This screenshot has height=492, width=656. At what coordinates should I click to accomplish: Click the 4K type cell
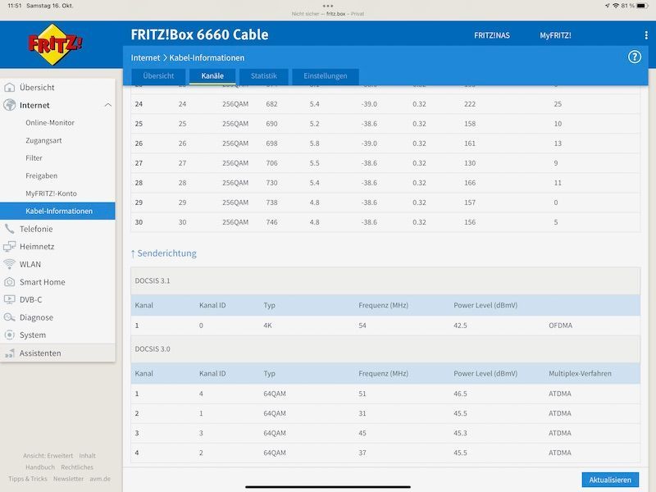[268, 326]
